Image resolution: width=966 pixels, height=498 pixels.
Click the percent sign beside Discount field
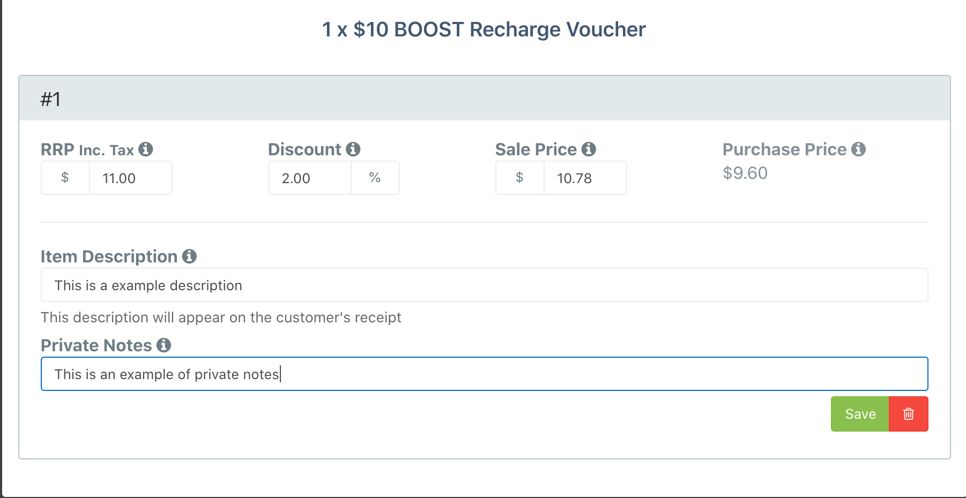pyautogui.click(x=375, y=178)
